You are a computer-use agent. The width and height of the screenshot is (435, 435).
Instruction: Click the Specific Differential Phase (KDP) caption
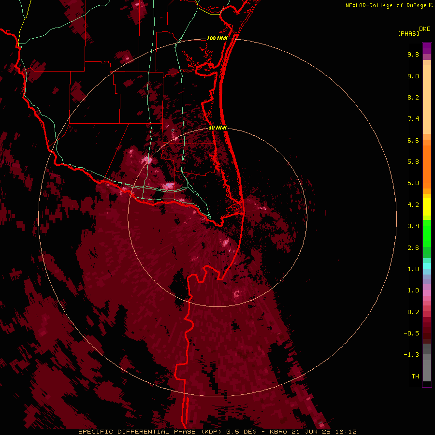(151, 432)
